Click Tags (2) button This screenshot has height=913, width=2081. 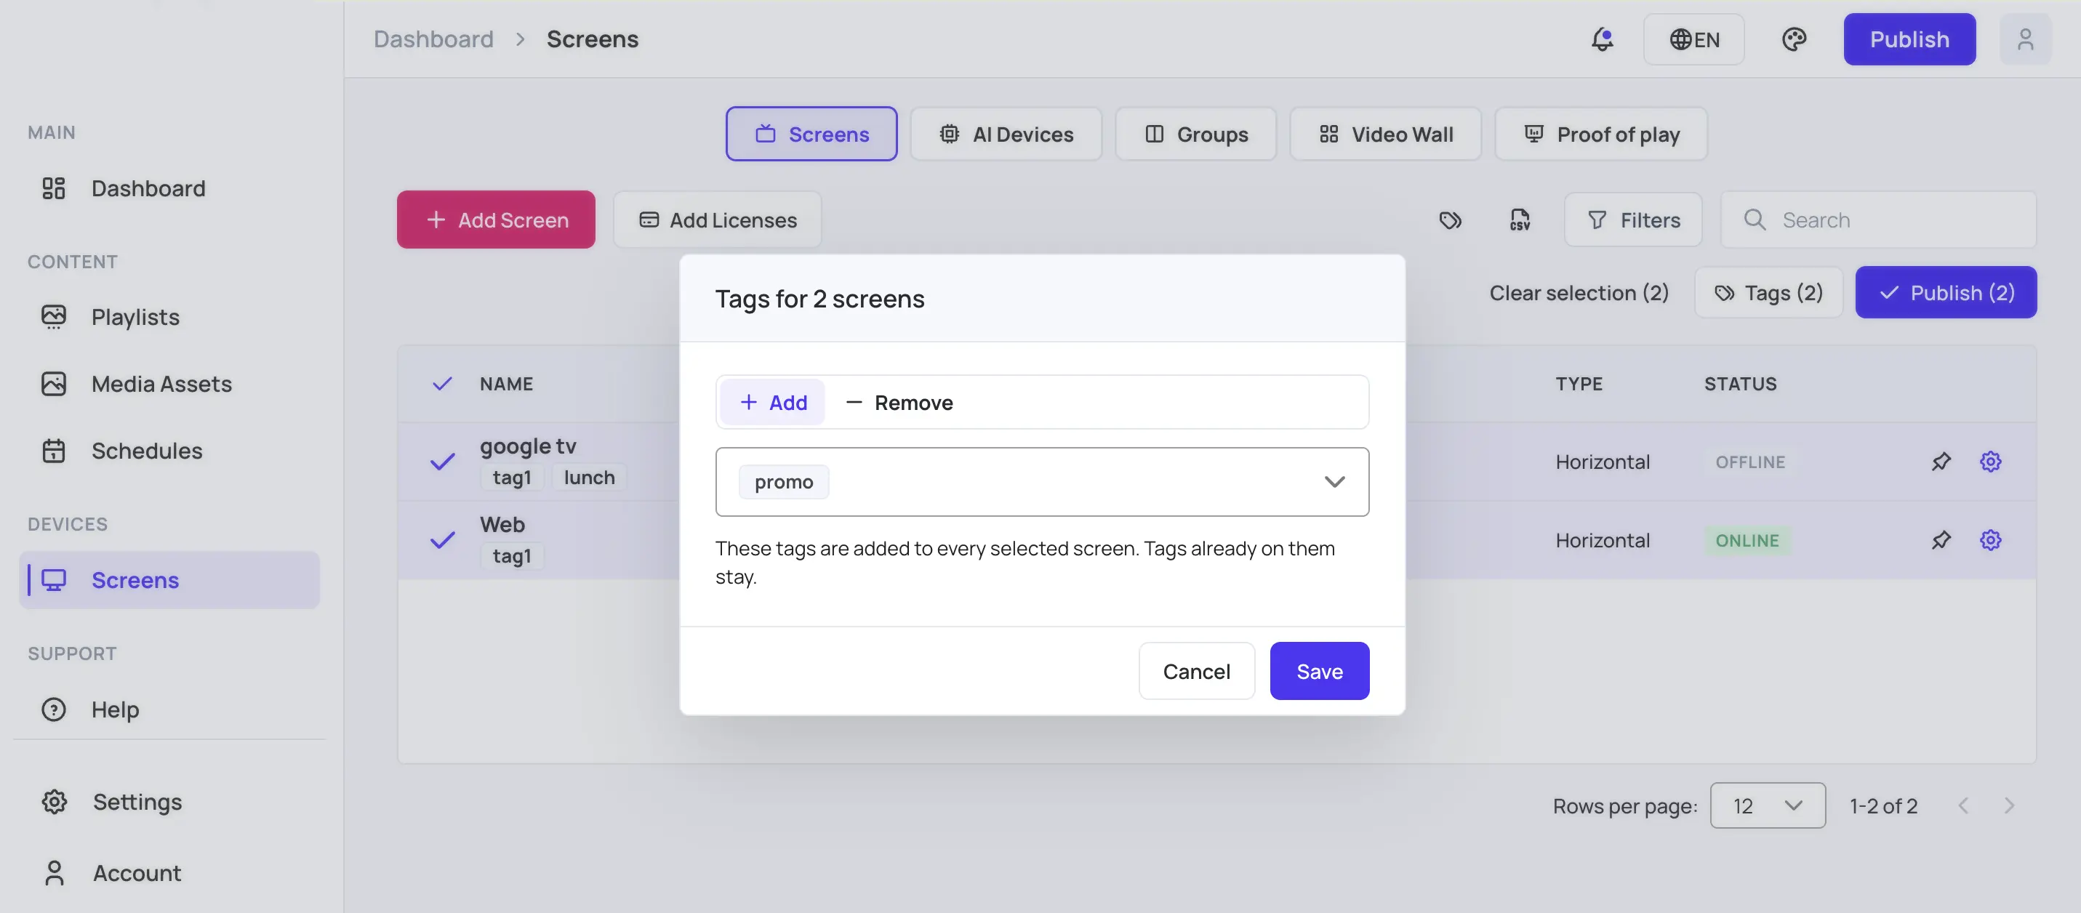[1768, 292]
